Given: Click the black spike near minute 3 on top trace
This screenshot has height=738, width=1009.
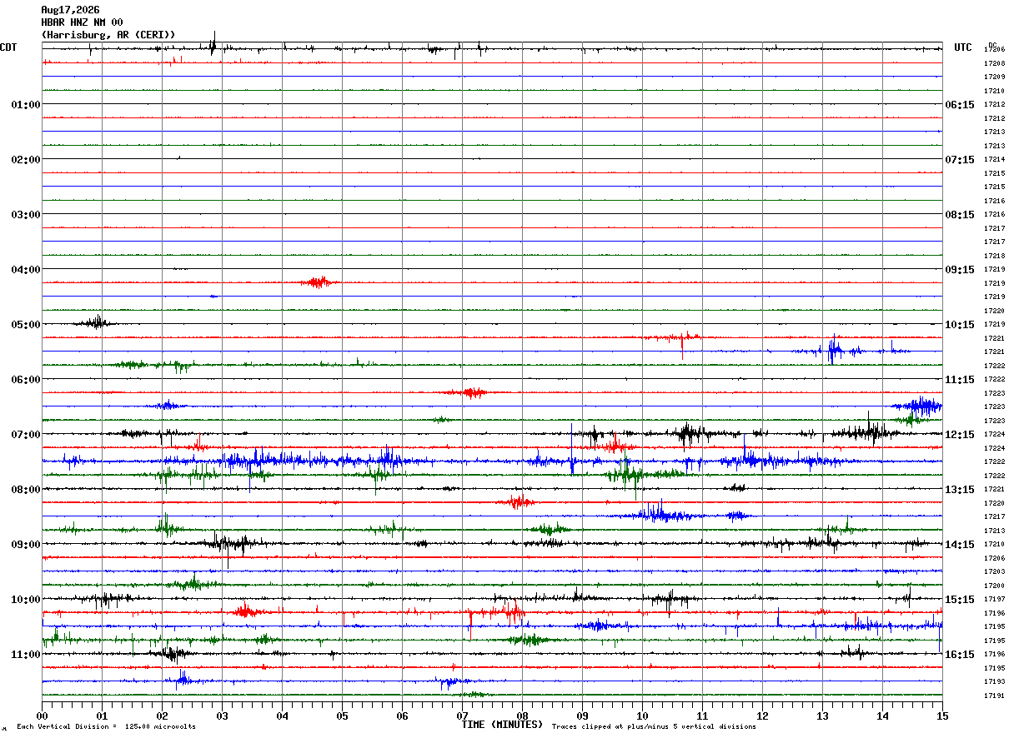Looking at the screenshot, I should click(x=213, y=44).
